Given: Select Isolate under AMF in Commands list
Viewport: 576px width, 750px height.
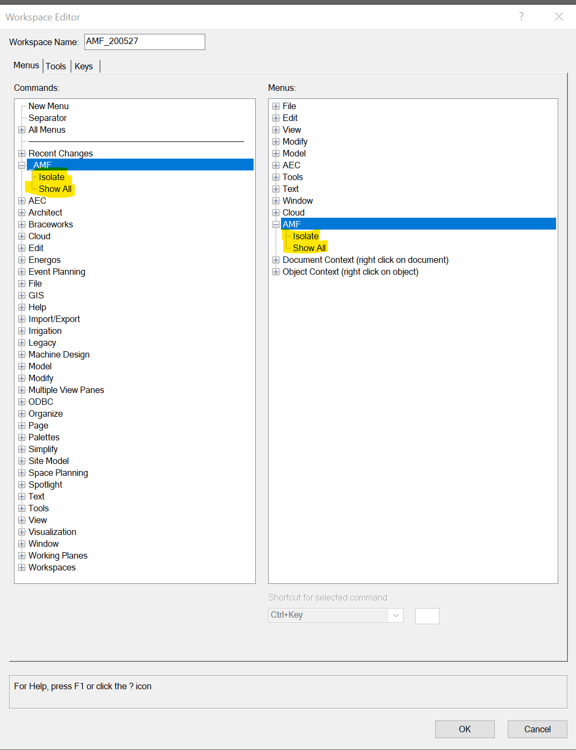Looking at the screenshot, I should [x=52, y=177].
